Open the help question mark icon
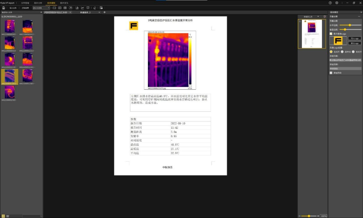 pyautogui.click(x=330, y=3)
